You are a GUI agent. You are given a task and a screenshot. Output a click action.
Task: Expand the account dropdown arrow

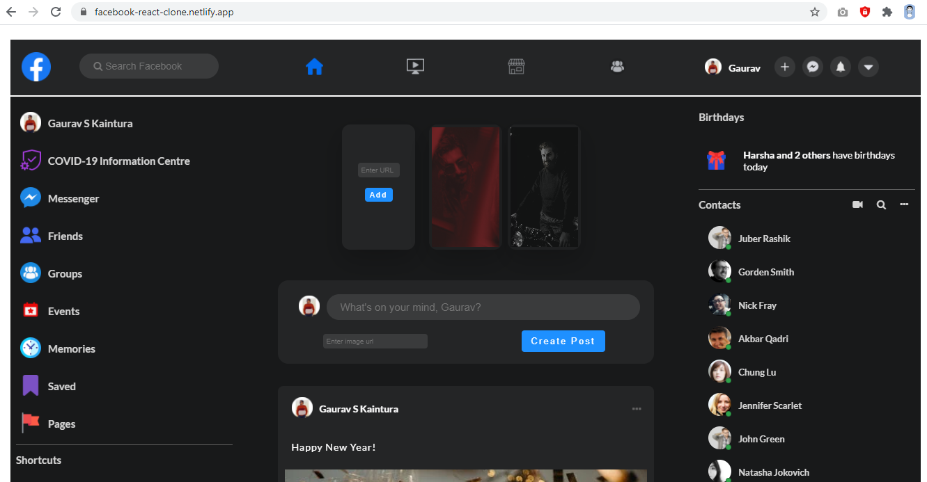(868, 67)
